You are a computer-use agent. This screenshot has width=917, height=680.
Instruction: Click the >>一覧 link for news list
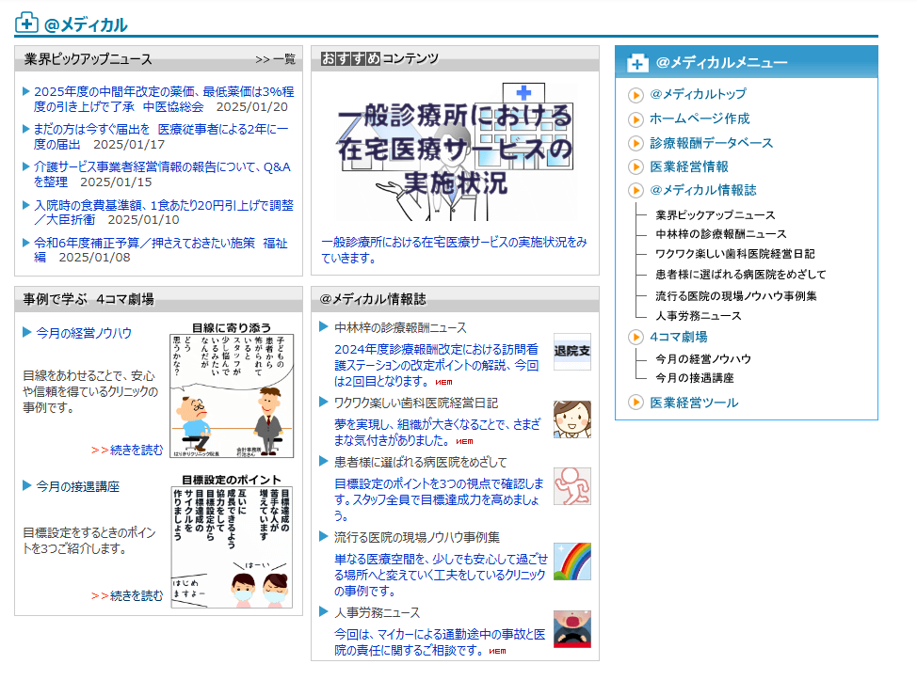coord(275,59)
